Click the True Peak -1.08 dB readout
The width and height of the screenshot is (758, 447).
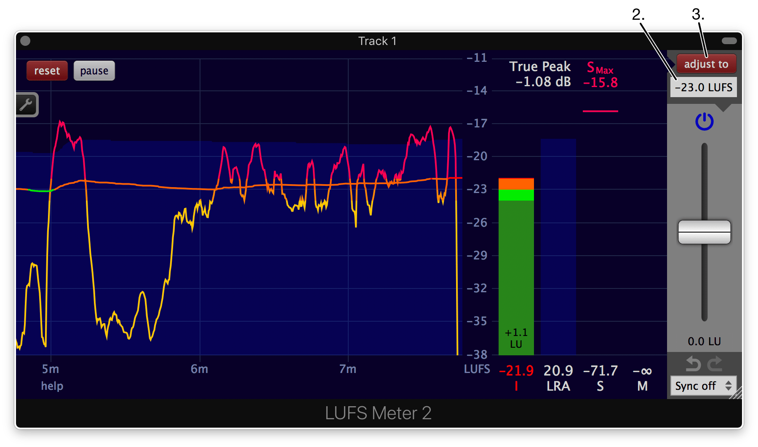pos(540,74)
